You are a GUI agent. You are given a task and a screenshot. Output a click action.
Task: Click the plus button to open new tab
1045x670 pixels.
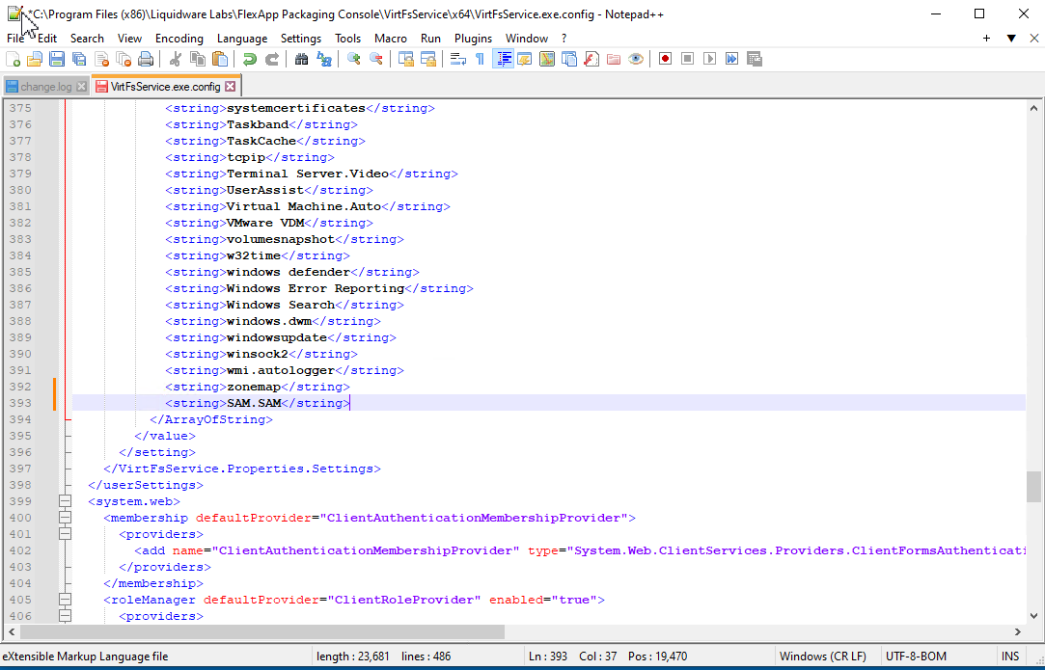click(x=985, y=38)
